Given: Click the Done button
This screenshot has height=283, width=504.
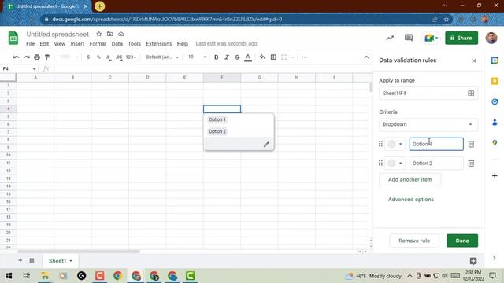Looking at the screenshot, I should pos(462,241).
